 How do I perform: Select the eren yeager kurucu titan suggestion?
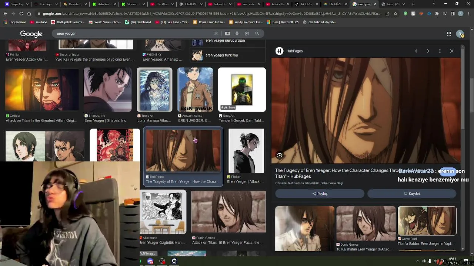click(228, 41)
